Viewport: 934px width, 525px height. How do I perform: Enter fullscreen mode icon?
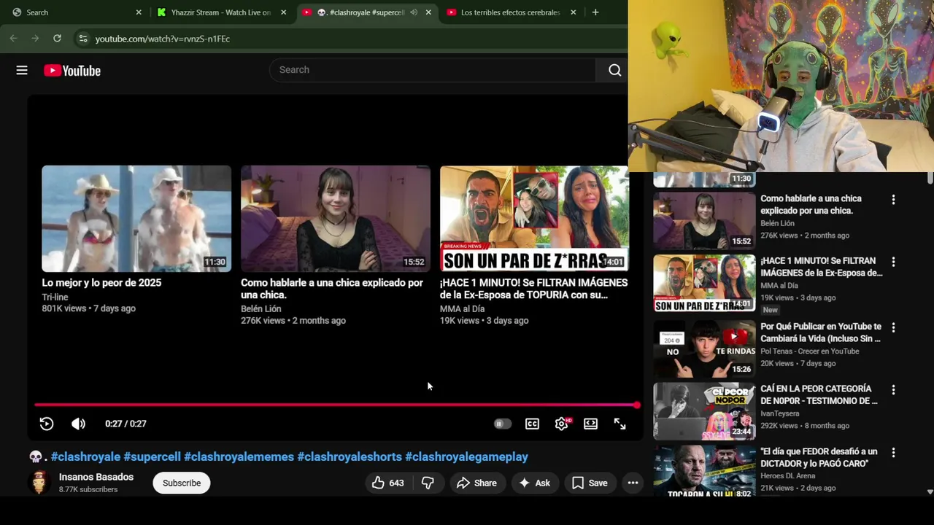620,424
